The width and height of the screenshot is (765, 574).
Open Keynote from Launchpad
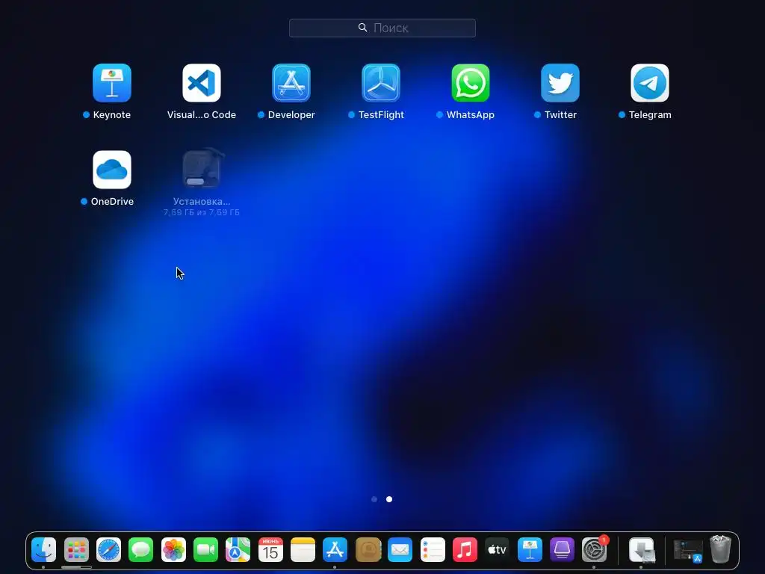(112, 83)
